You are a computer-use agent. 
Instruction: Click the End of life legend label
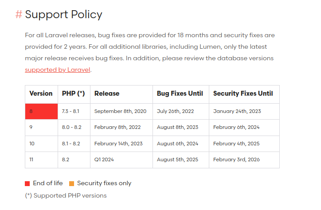coord(48,183)
